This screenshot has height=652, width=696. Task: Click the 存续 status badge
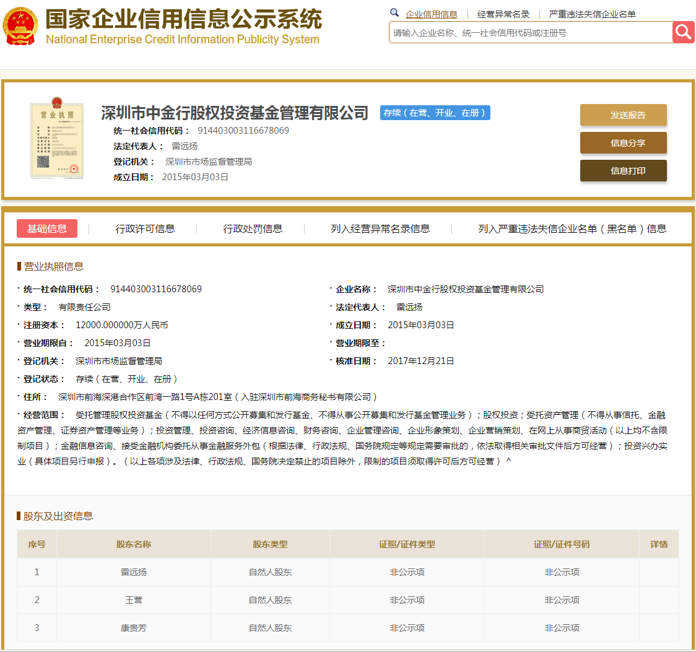pyautogui.click(x=435, y=113)
